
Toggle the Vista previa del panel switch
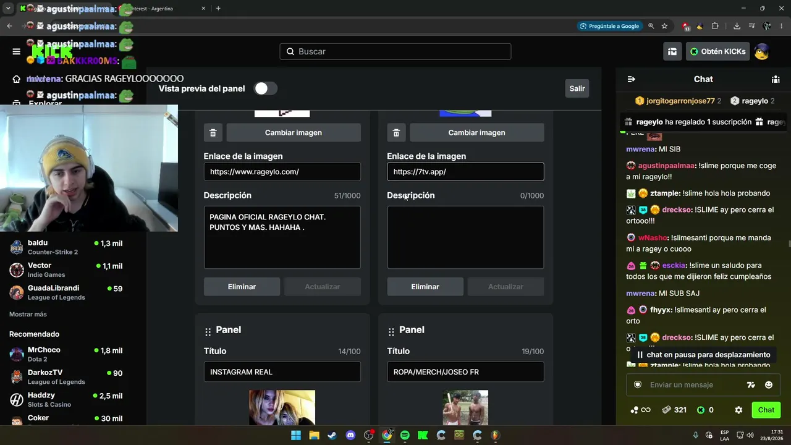point(266,88)
